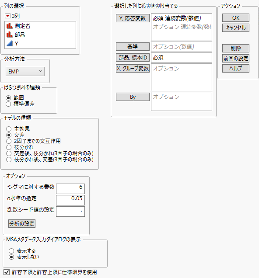
Task: Click the By role button
Action: click(133, 97)
